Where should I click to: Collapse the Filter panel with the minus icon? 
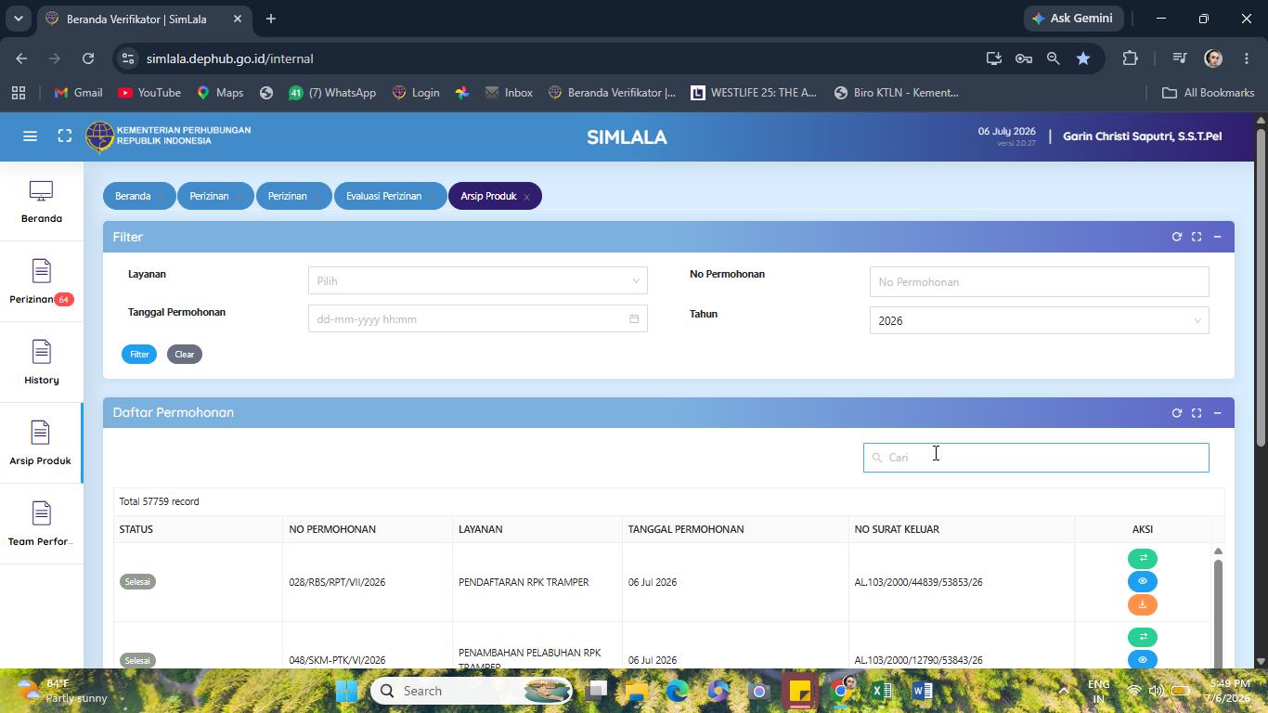pyautogui.click(x=1217, y=237)
